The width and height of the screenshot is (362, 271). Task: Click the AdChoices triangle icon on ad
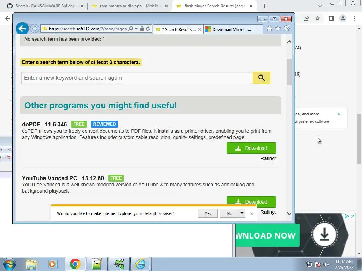click(x=346, y=216)
